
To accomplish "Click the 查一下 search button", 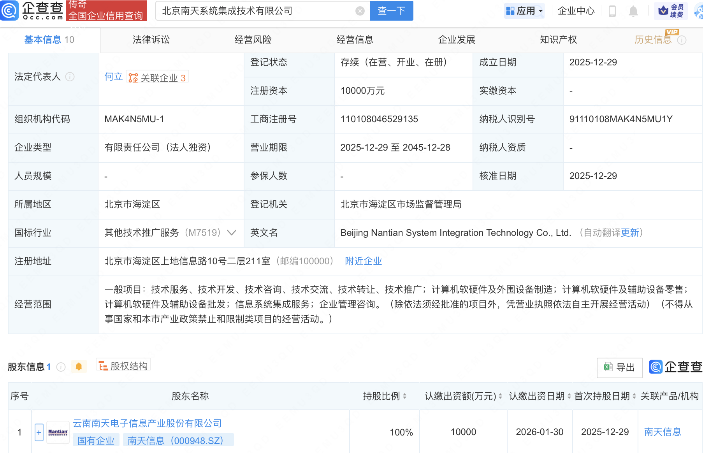I will point(391,11).
